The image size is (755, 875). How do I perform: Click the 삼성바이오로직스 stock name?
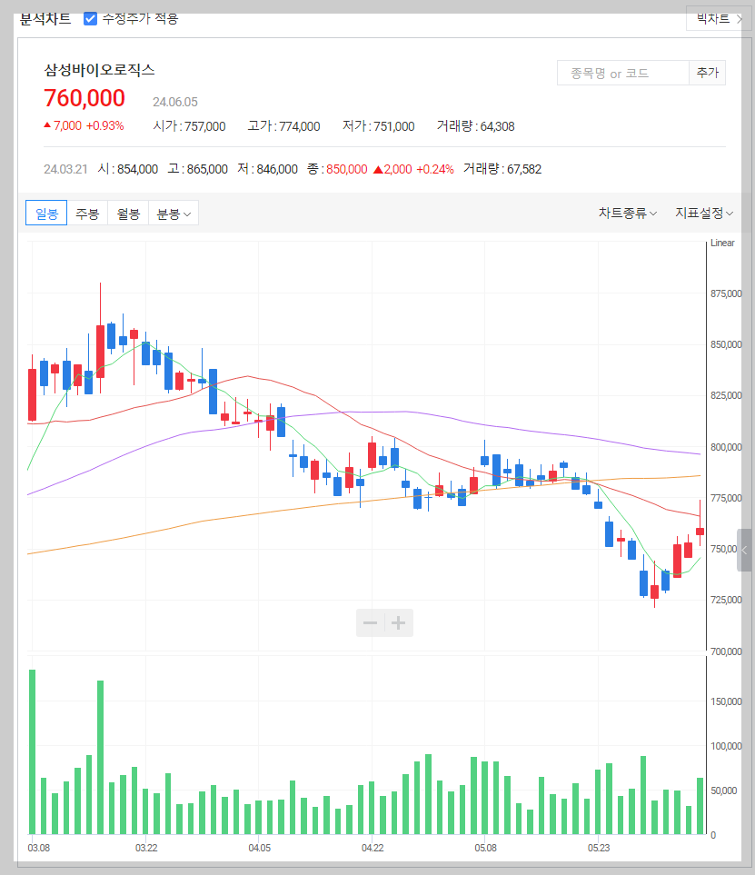pyautogui.click(x=99, y=70)
